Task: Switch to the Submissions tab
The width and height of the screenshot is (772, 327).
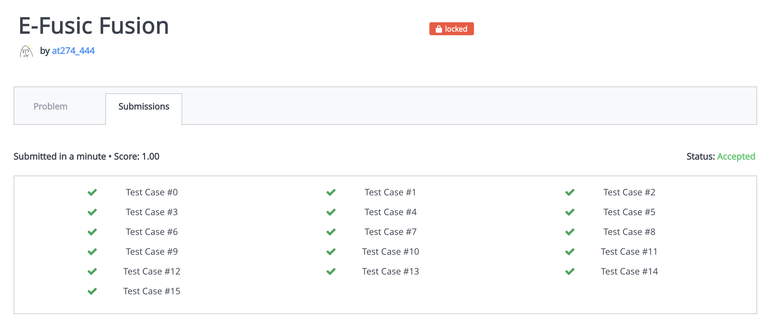Action: [x=144, y=106]
